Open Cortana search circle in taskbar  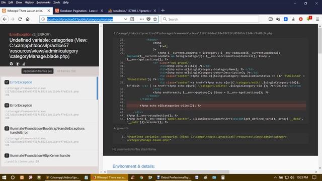coord(13,177)
